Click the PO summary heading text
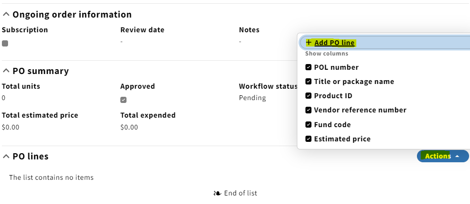This screenshot has width=470, height=204. pyautogui.click(x=40, y=71)
